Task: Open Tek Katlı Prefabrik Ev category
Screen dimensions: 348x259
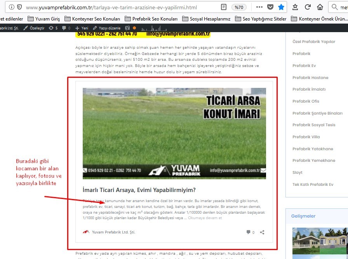Action: [x=313, y=184]
